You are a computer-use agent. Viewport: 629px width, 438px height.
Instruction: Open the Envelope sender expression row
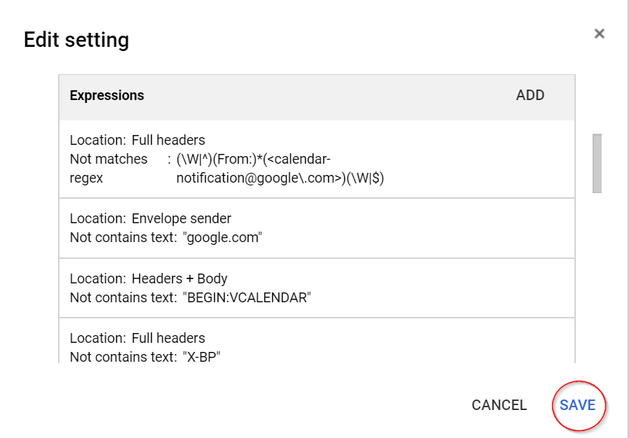pyautogui.click(x=316, y=228)
